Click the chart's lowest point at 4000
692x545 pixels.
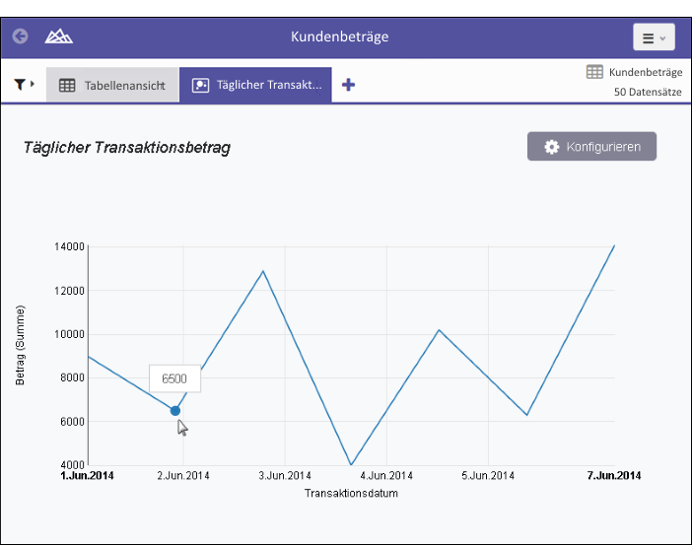tap(351, 464)
